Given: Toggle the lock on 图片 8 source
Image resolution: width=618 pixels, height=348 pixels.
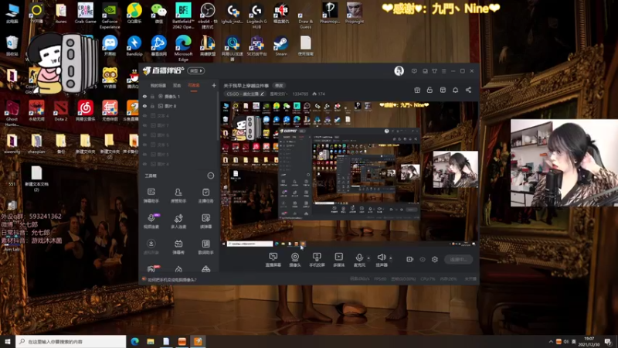Looking at the screenshot, I should point(152,106).
